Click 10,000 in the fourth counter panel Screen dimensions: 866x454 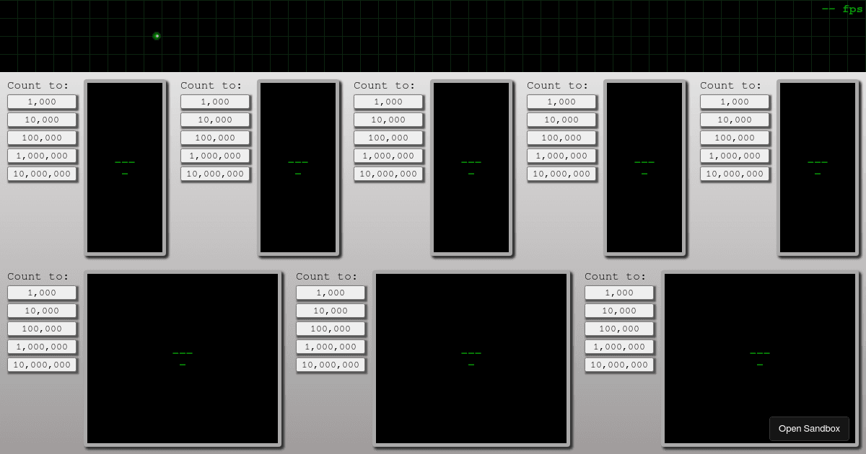point(561,120)
